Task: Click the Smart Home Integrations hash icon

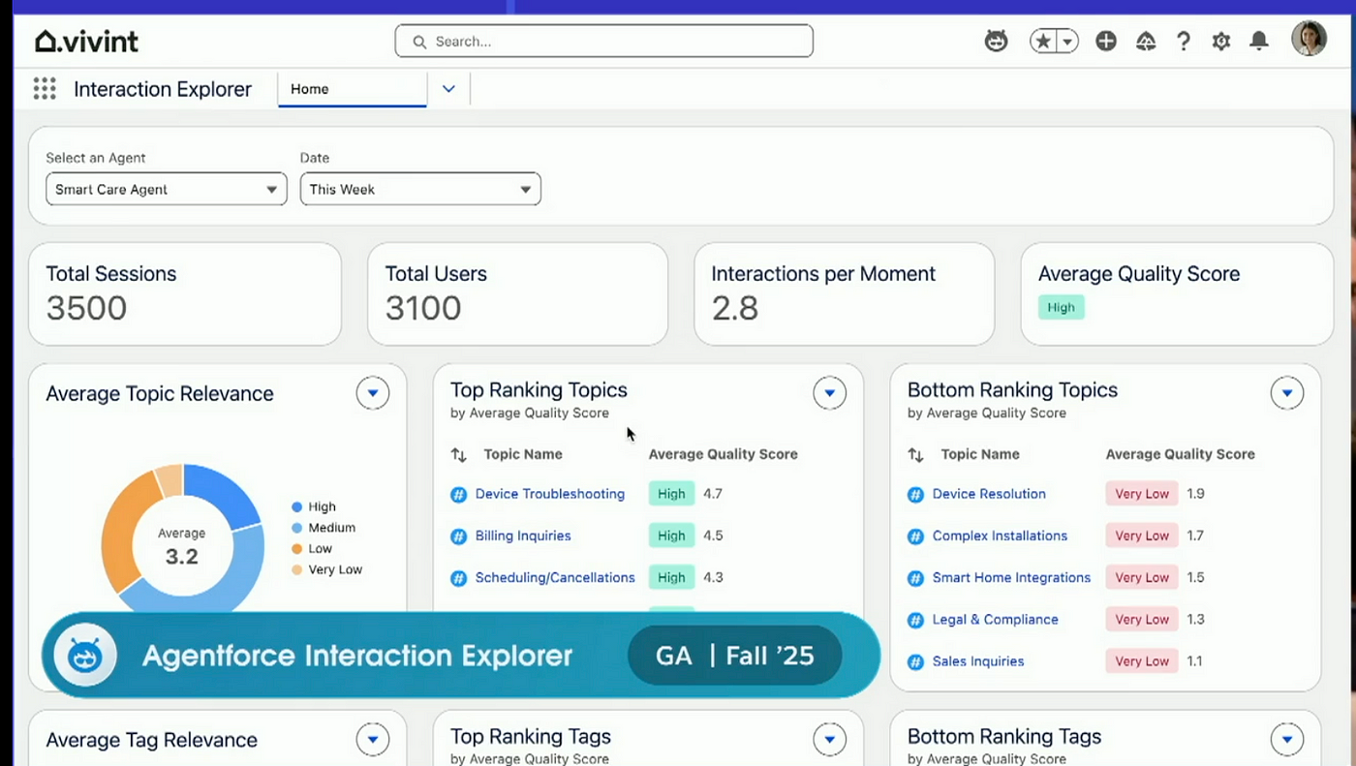Action: click(x=915, y=578)
